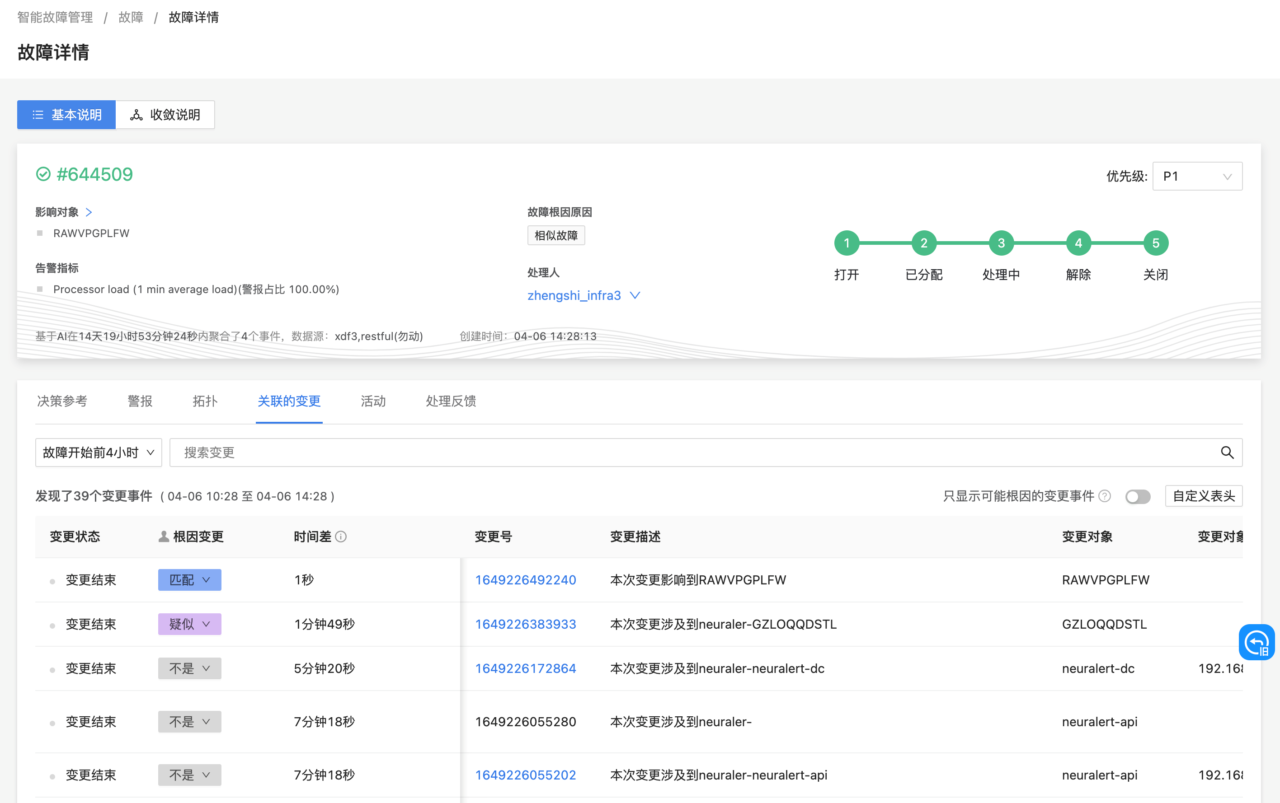Open change link 1649226492240

[526, 580]
